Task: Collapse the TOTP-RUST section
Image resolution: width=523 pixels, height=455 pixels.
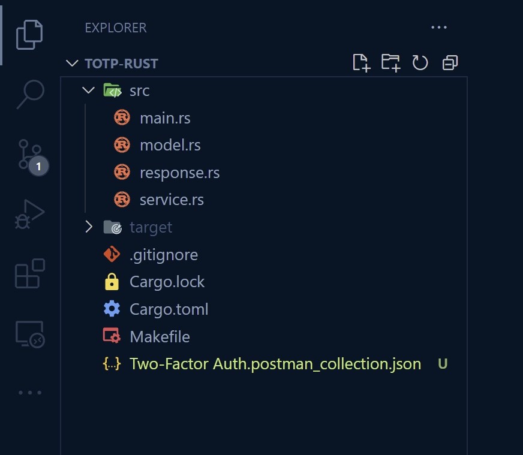Action: 72,63
